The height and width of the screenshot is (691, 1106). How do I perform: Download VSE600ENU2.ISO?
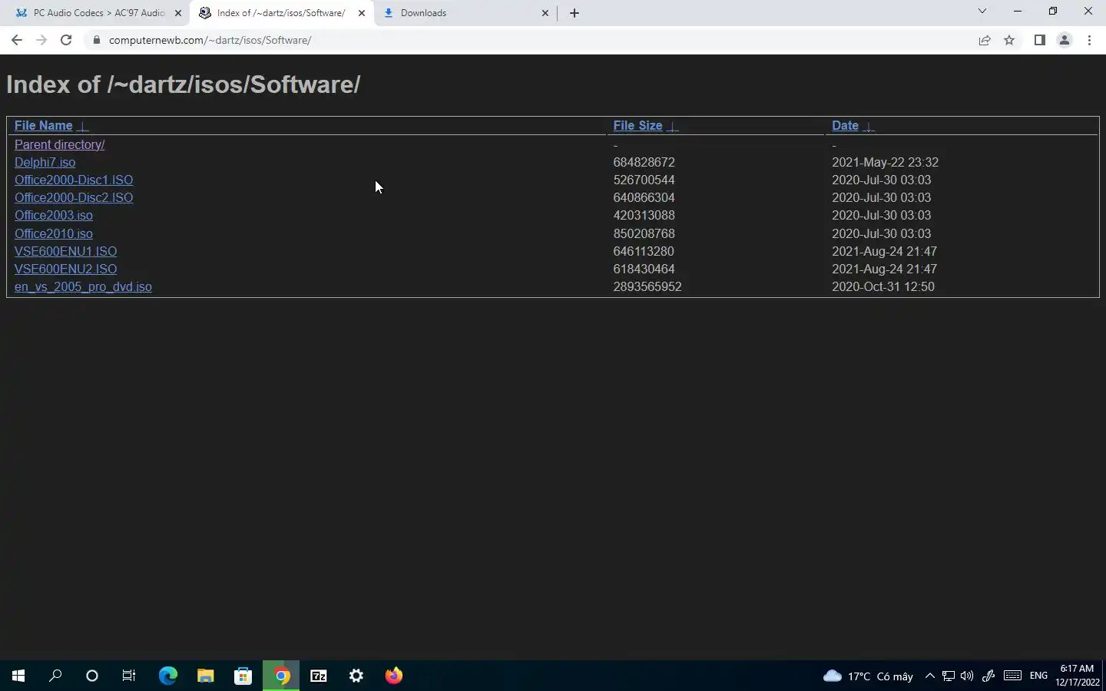pos(65,269)
